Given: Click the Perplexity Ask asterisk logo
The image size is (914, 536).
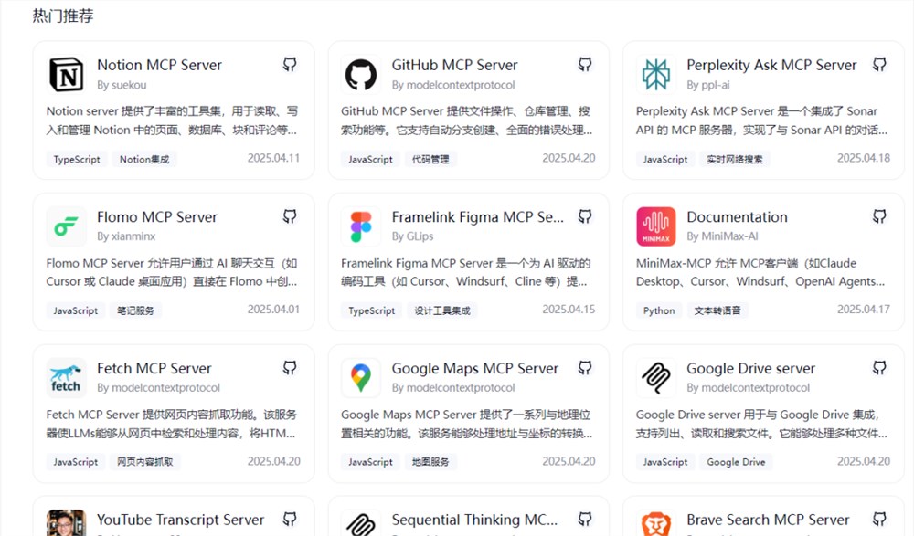Looking at the screenshot, I should [x=655, y=74].
